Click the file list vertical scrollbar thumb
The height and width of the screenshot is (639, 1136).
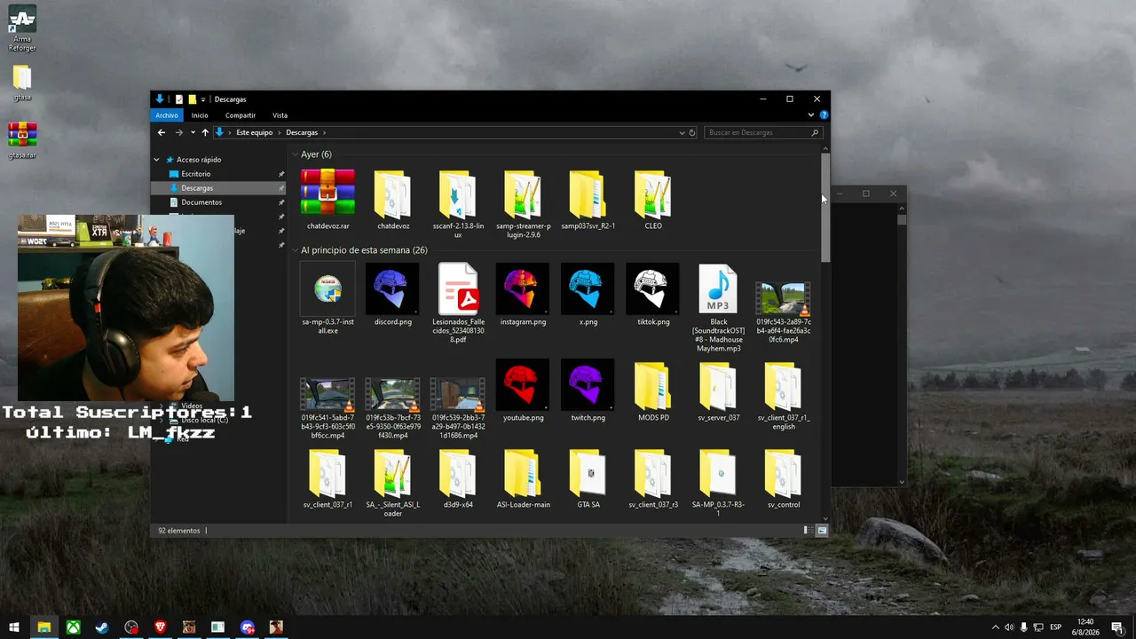(x=825, y=208)
